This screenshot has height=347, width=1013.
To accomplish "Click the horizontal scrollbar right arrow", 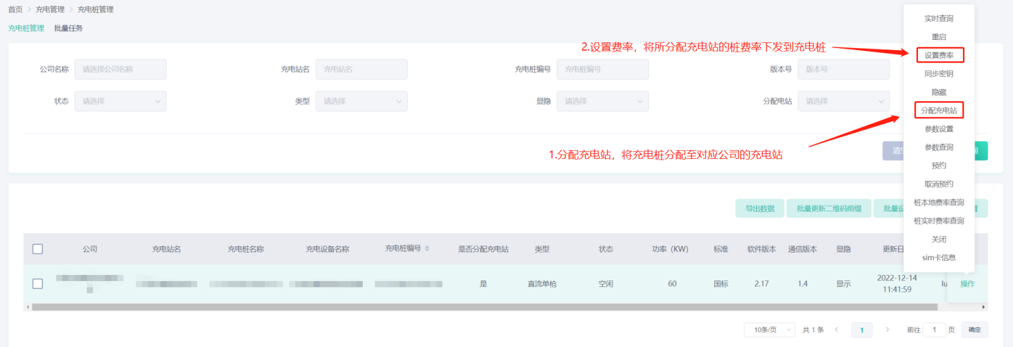I will click(983, 307).
